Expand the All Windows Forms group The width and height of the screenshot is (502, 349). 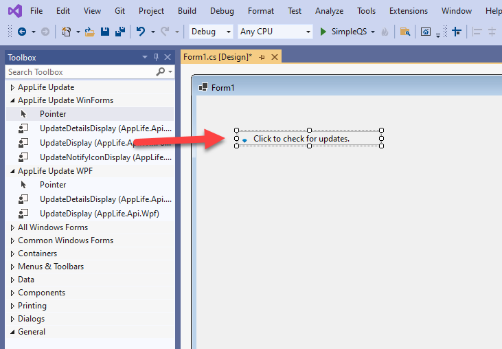12,227
